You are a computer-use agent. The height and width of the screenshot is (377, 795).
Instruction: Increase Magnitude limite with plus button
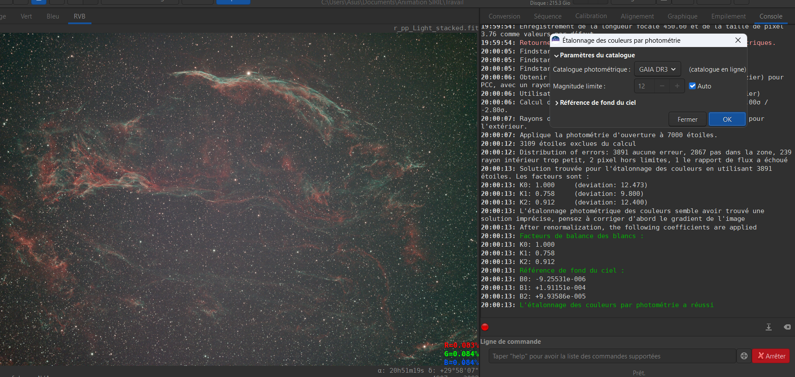tap(677, 86)
